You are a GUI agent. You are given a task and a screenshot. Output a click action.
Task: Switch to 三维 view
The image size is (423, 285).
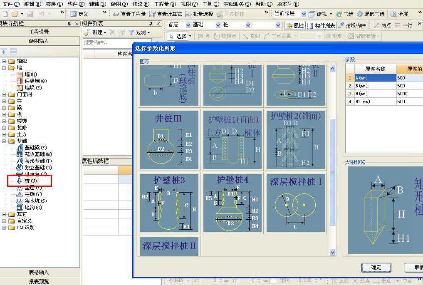coord(344,14)
